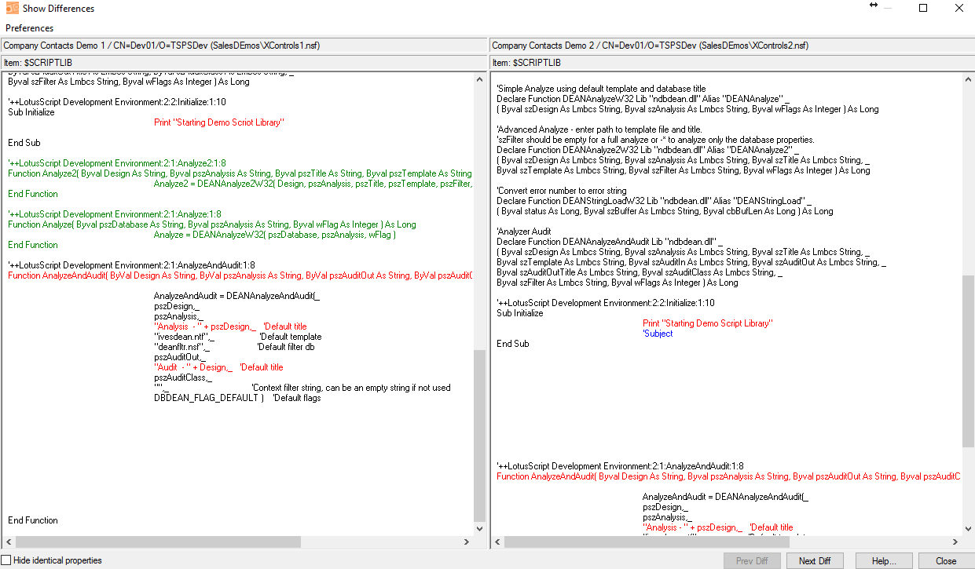Click the resize arrows icon in title bar
The height and width of the screenshot is (569, 975).
click(873, 5)
